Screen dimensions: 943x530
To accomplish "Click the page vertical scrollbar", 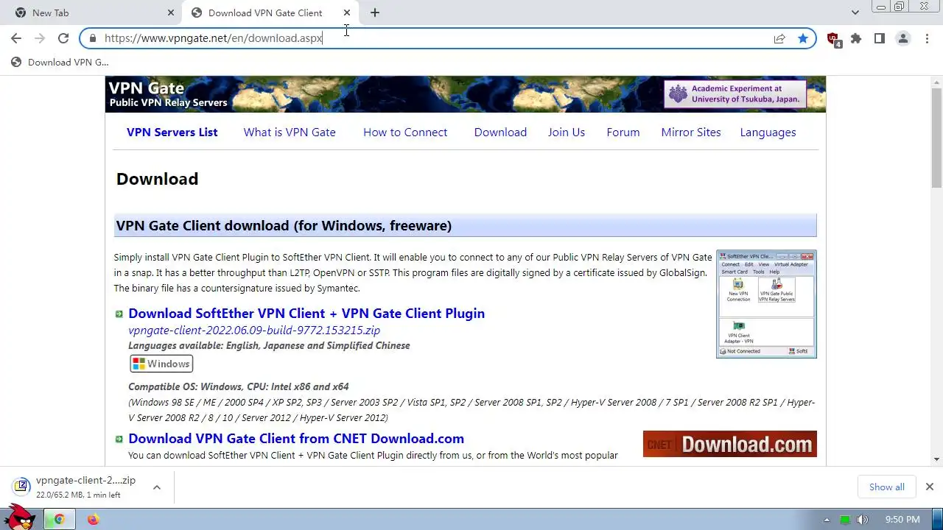I will click(x=936, y=138).
